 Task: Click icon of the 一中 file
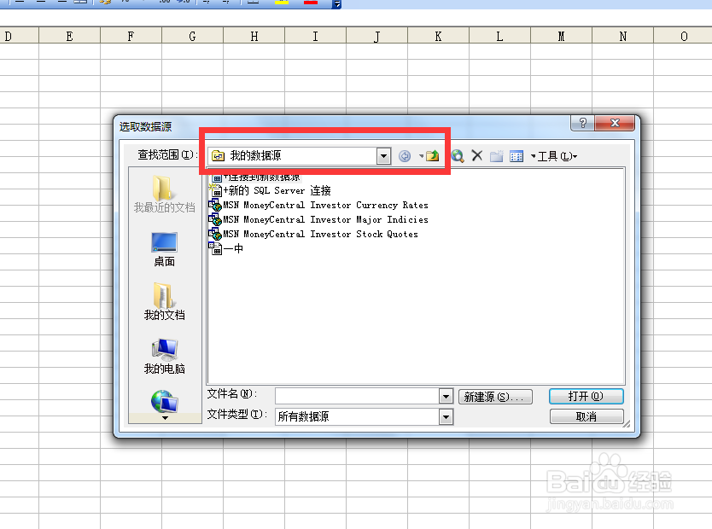point(215,248)
